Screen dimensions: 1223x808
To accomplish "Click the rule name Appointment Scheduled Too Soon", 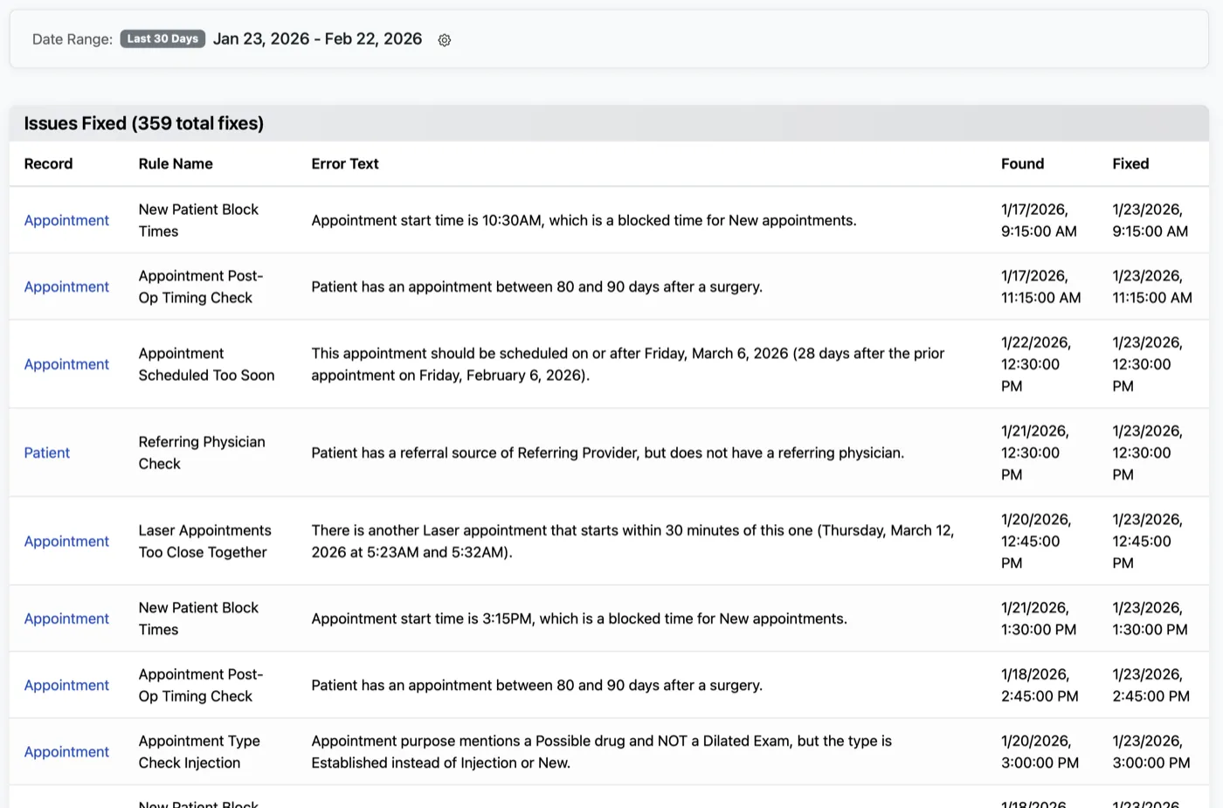I will 206,364.
